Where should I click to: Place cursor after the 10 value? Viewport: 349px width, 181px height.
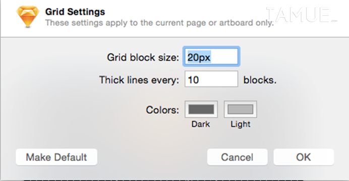pyautogui.click(x=200, y=79)
